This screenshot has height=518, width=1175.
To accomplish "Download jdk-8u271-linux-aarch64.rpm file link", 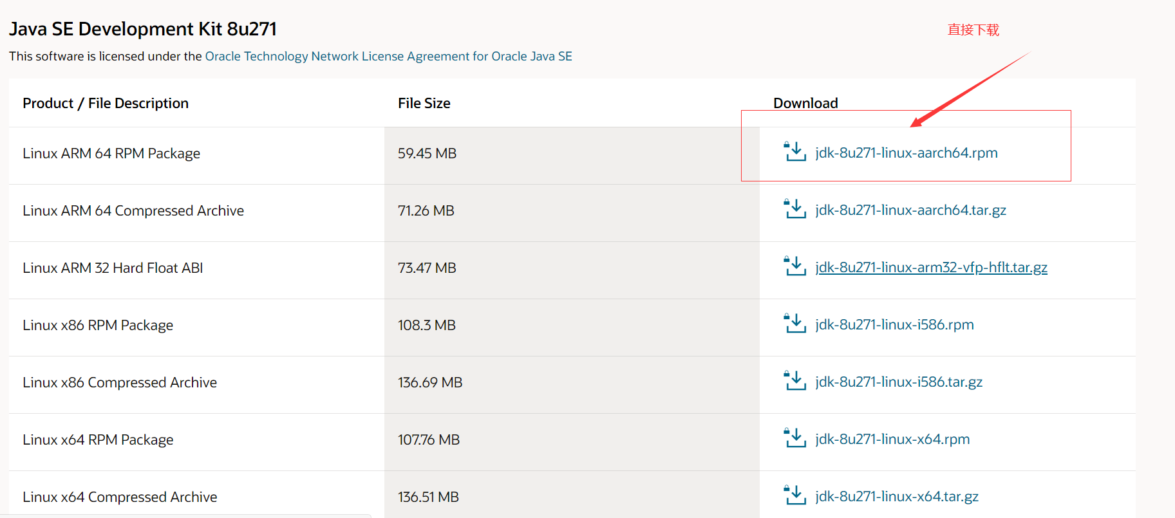I will coord(907,153).
